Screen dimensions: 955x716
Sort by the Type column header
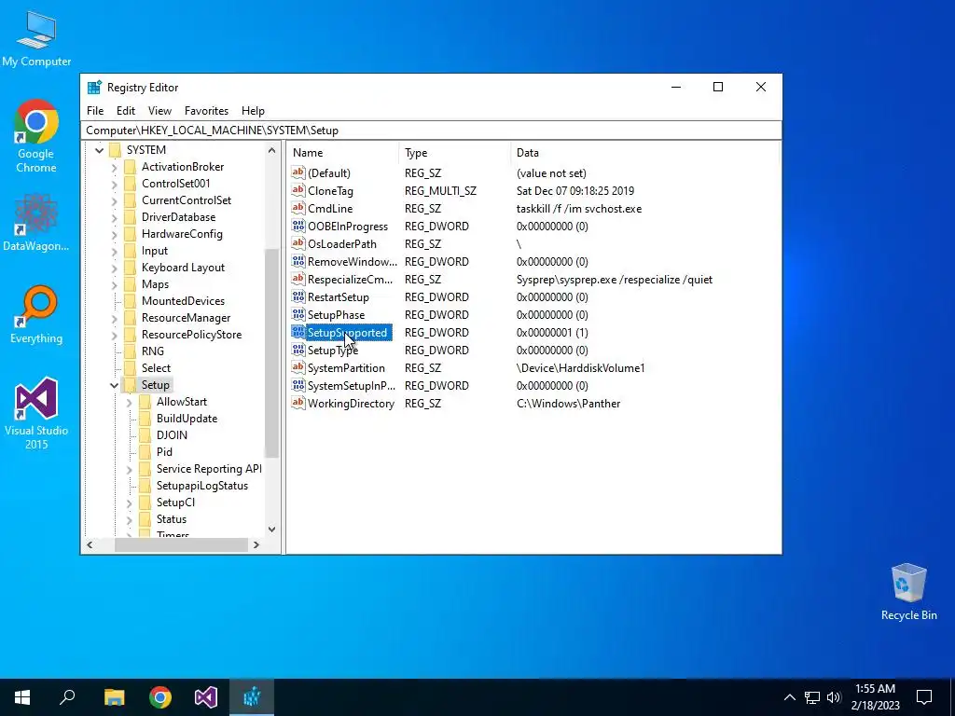(455, 153)
